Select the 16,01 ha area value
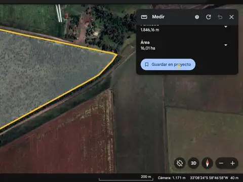Image resolution: width=243 pixels, height=182 pixels. pyautogui.click(x=148, y=48)
